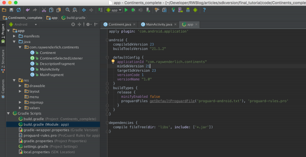Open project panel settings gear

89,24
